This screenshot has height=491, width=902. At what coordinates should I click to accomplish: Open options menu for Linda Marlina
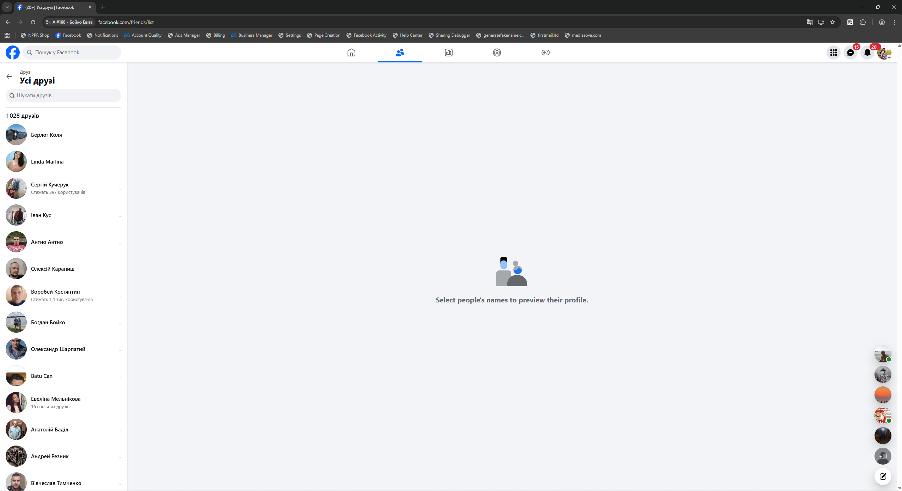[x=120, y=162]
